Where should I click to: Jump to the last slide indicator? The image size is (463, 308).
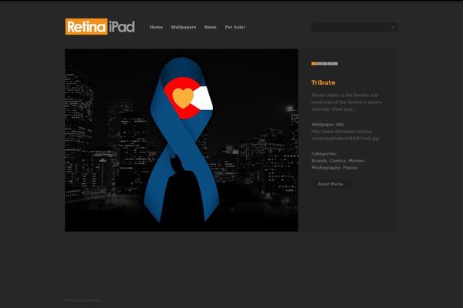tap(335, 64)
